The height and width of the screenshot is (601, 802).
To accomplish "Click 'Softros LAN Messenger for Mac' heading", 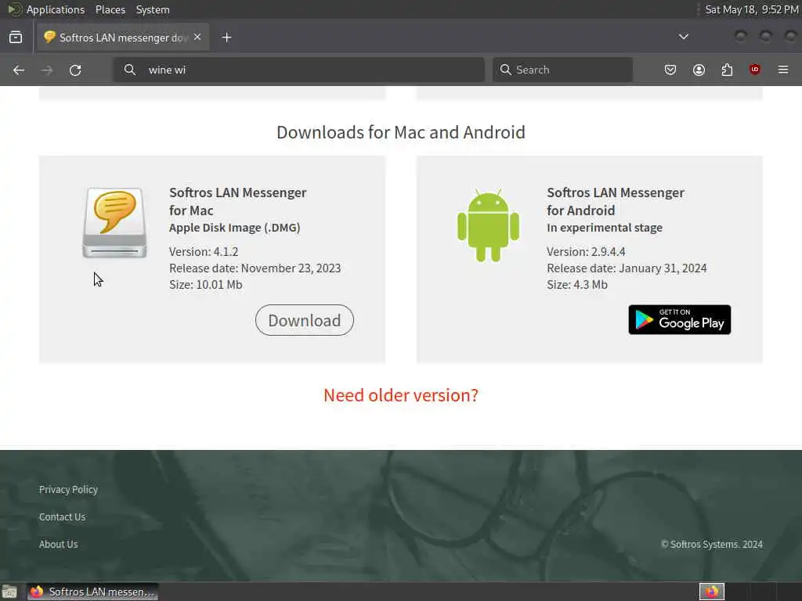I will (238, 201).
